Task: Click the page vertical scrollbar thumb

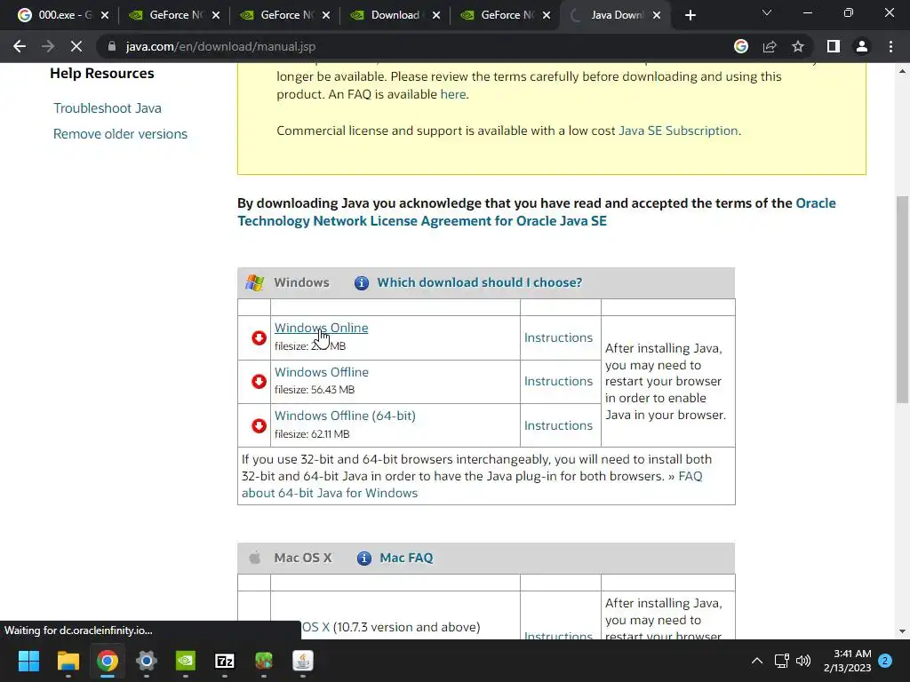Action: coord(902,299)
